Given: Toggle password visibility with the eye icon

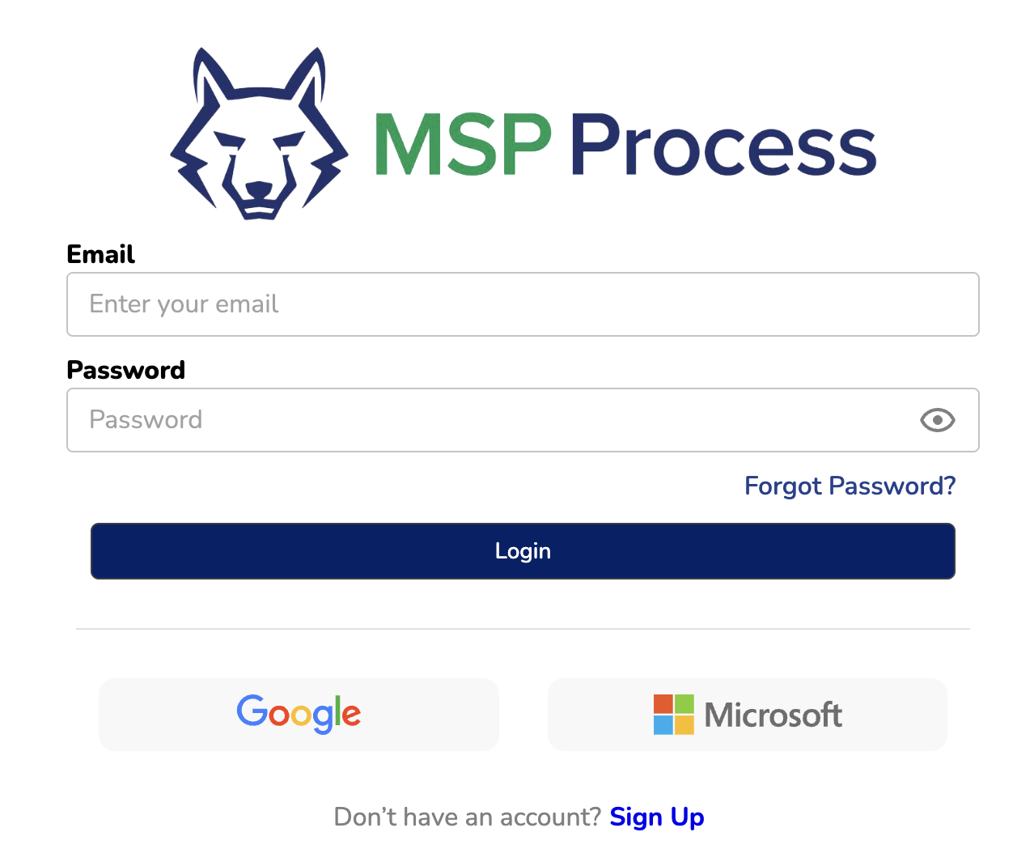Looking at the screenshot, I should pyautogui.click(x=937, y=420).
